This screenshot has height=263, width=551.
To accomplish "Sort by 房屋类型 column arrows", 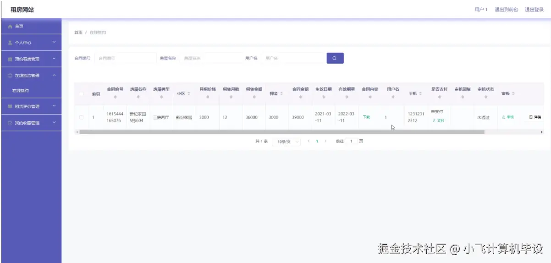I will [x=161, y=97].
